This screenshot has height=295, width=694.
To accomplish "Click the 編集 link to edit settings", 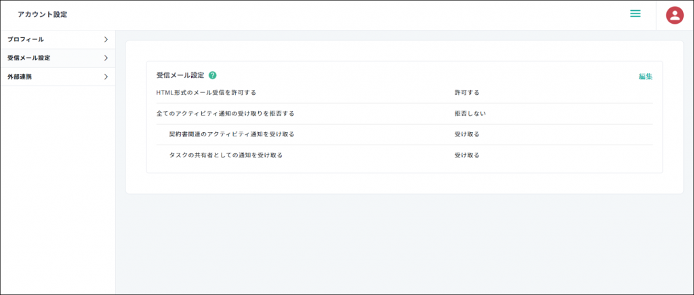I will pos(645,77).
